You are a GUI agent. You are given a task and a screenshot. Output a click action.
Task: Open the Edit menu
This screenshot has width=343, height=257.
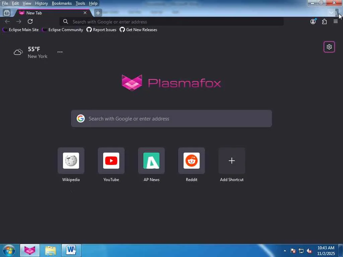pyautogui.click(x=15, y=3)
